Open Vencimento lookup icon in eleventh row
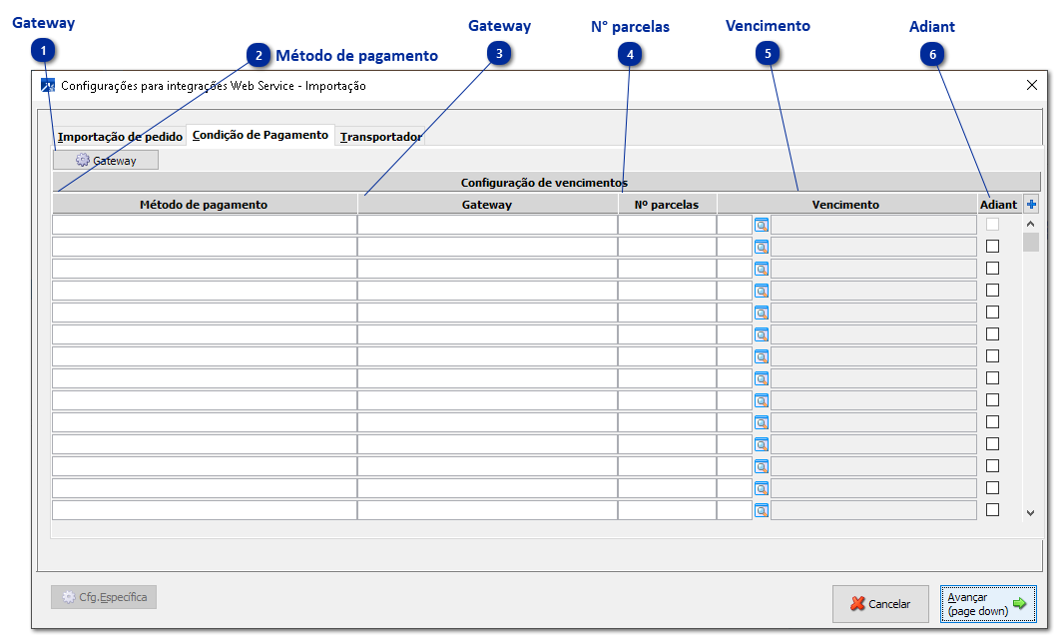Viewport: 1057px width, 638px height. tap(762, 444)
